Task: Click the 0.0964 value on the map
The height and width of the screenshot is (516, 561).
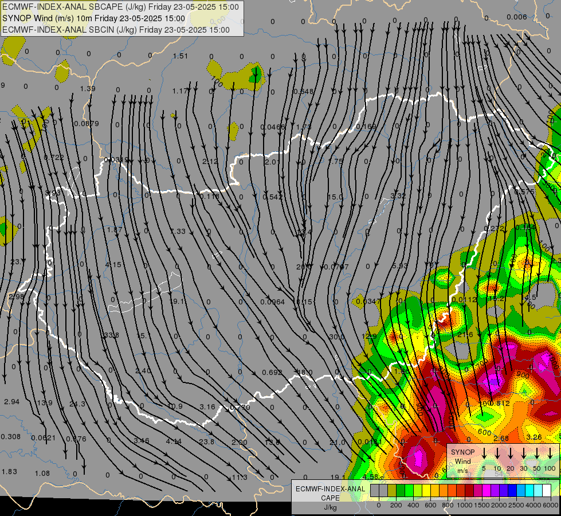Action: (272, 302)
